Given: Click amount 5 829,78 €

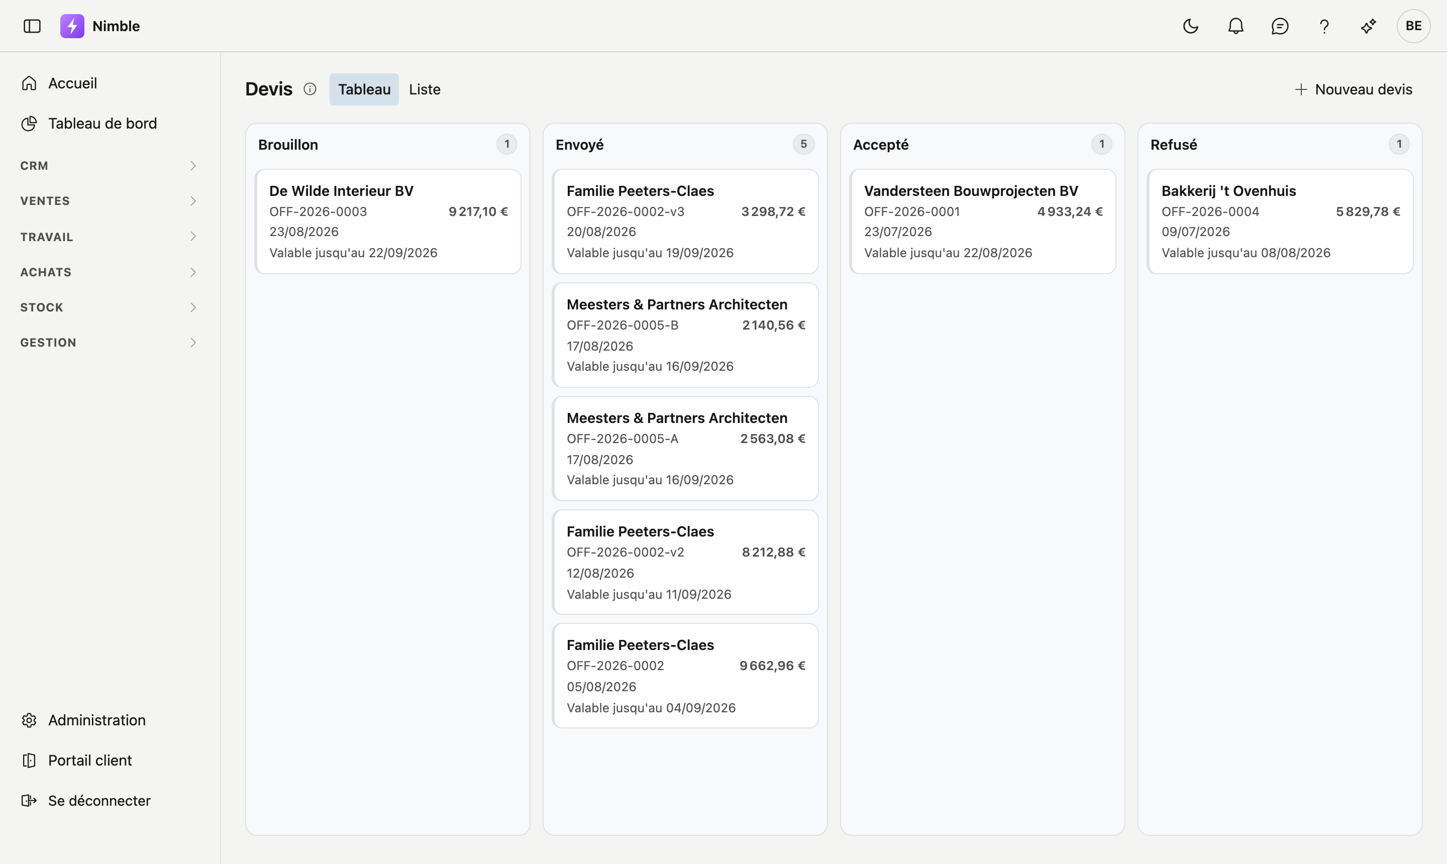Looking at the screenshot, I should pos(1369,211).
